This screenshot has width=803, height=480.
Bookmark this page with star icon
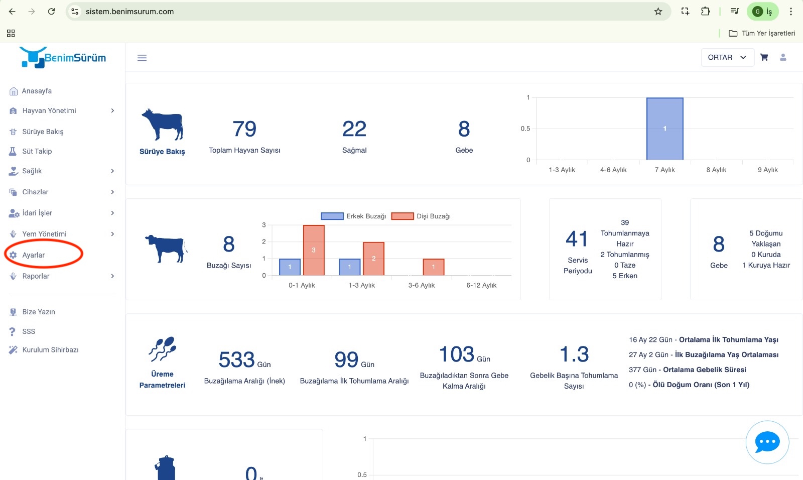pyautogui.click(x=658, y=12)
